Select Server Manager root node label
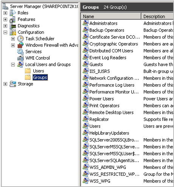 coord(44,6)
